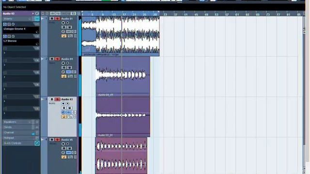Record-enable the Audio 04 track
The width and height of the screenshot is (310, 174).
(63, 63)
